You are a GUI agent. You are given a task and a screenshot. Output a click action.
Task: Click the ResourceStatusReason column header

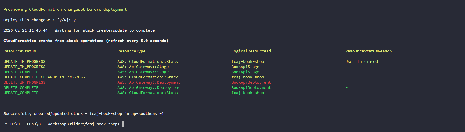click(369, 51)
